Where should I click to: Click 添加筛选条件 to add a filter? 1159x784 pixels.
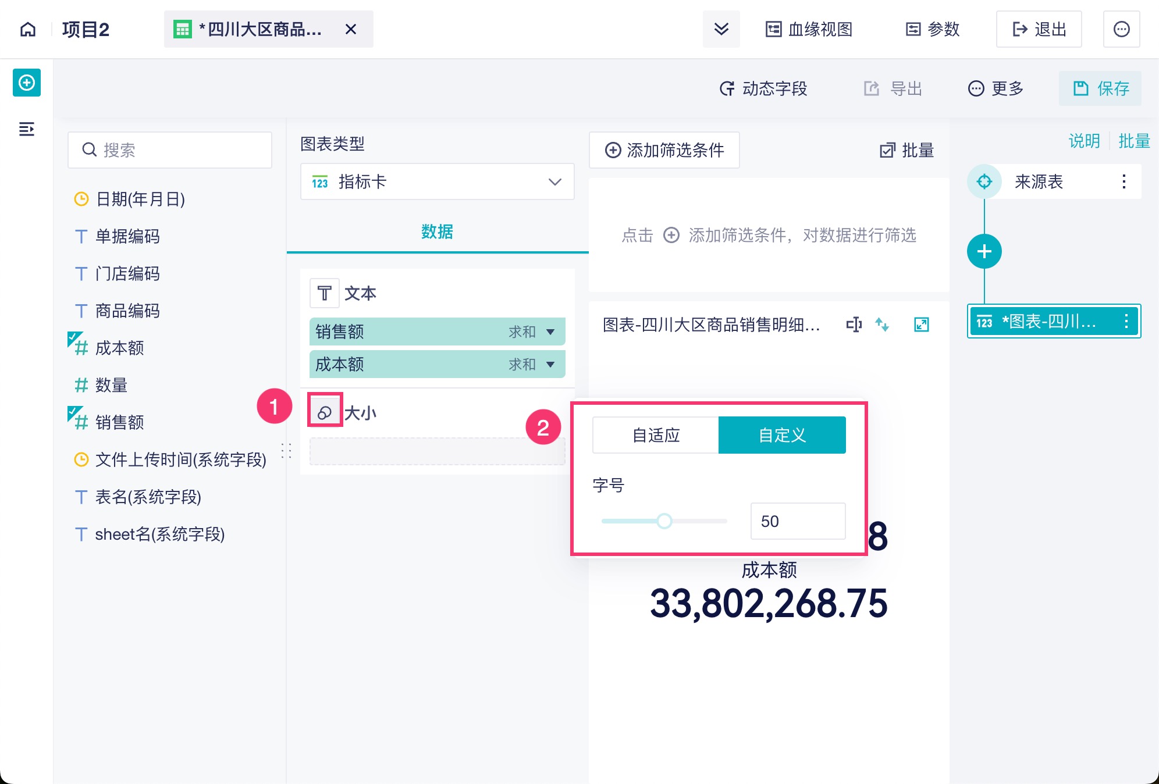pyautogui.click(x=664, y=150)
